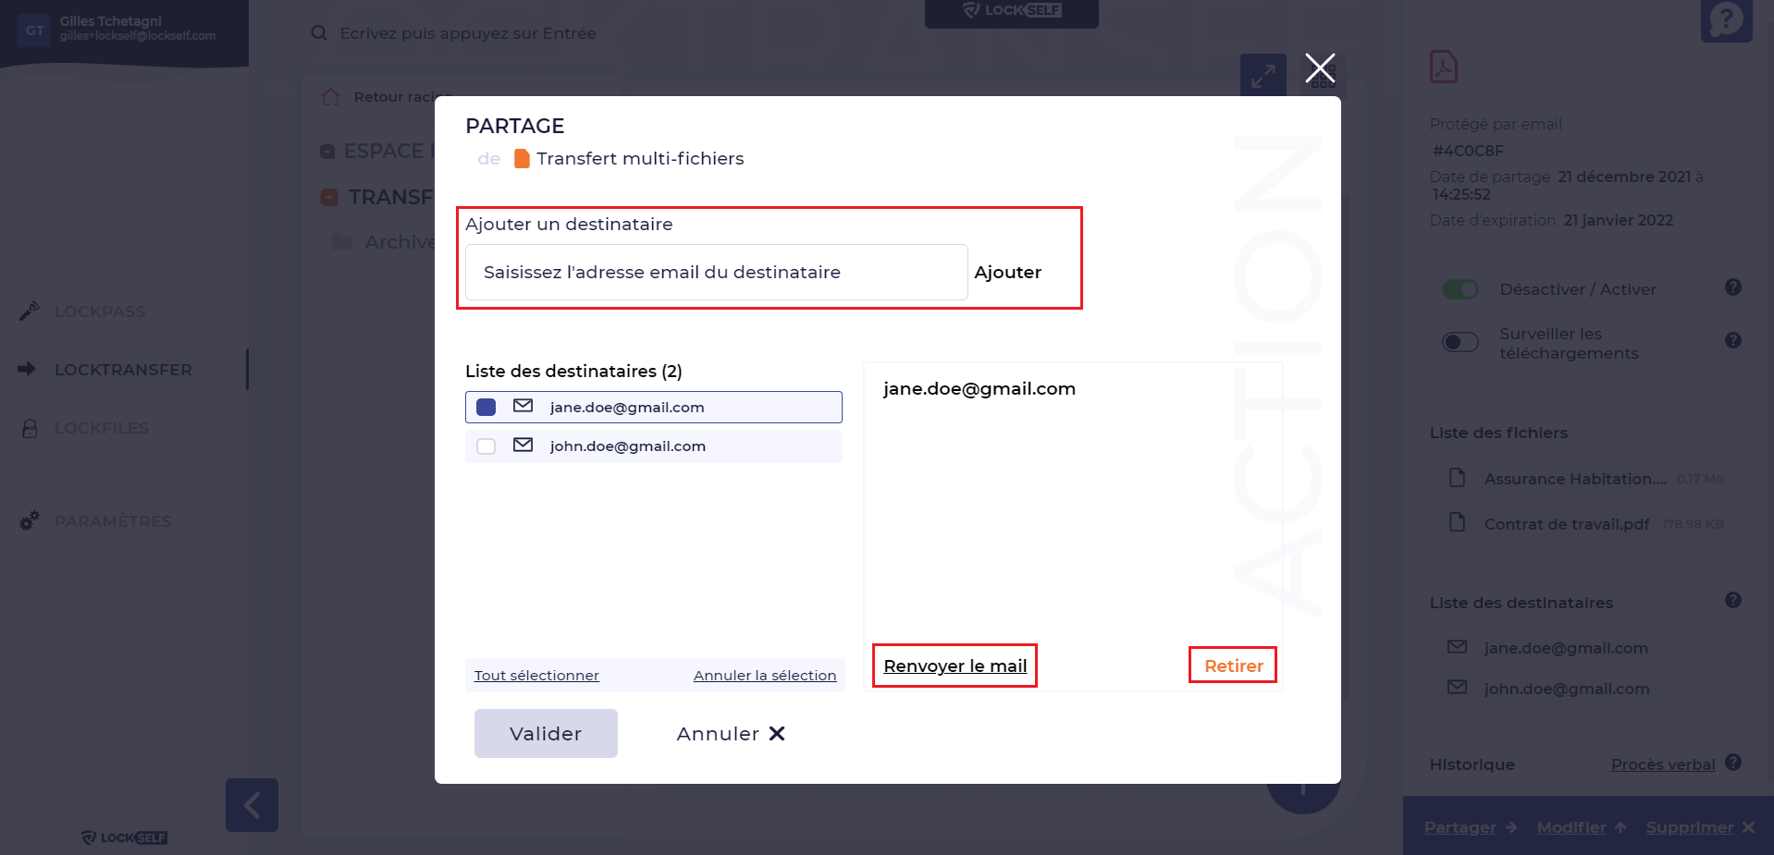
Task: Click help icon next to Procès verbal
Action: pyautogui.click(x=1732, y=763)
